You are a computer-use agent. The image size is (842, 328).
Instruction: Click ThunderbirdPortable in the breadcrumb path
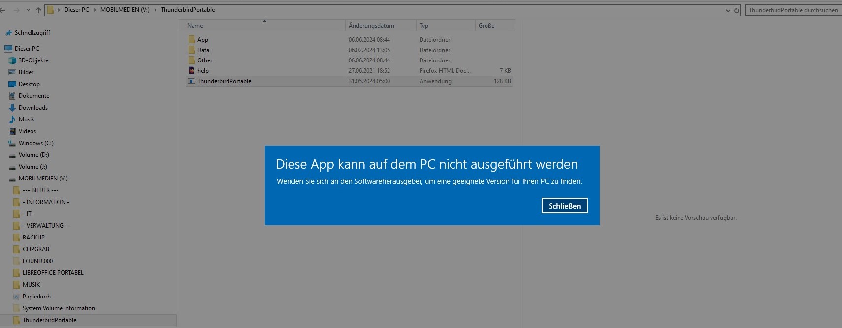click(188, 10)
